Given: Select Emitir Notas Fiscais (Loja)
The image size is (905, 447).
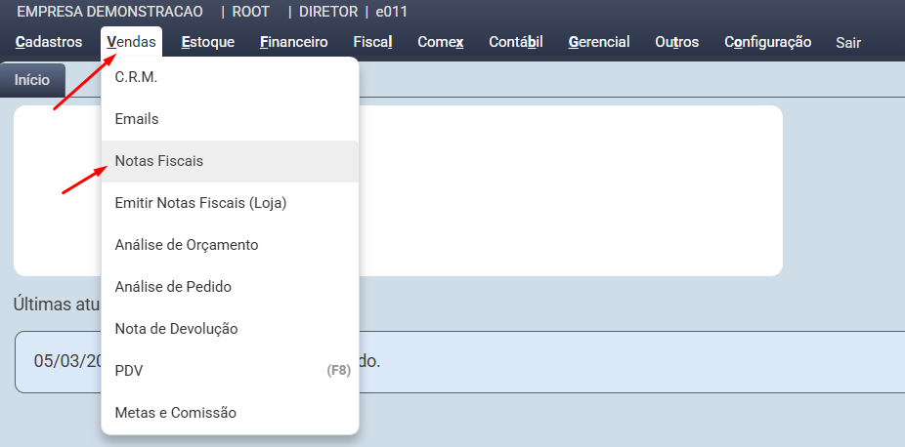Looking at the screenshot, I should coord(199,203).
